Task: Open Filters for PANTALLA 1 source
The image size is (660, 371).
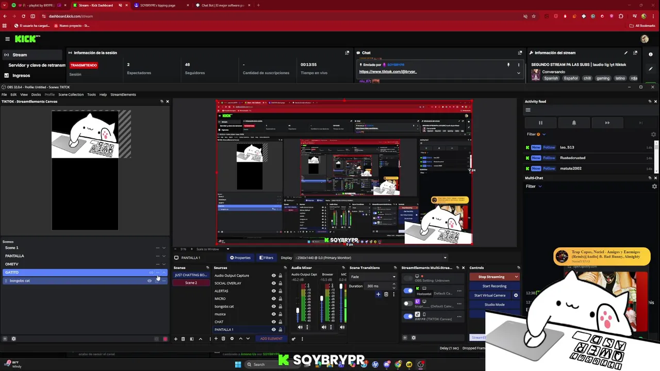Action: (266, 258)
